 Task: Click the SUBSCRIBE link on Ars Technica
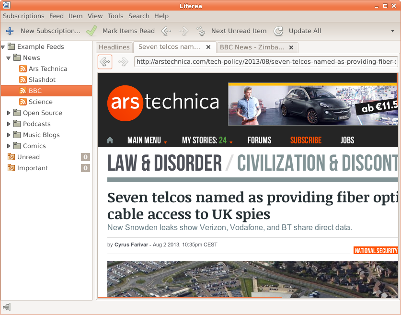click(306, 140)
